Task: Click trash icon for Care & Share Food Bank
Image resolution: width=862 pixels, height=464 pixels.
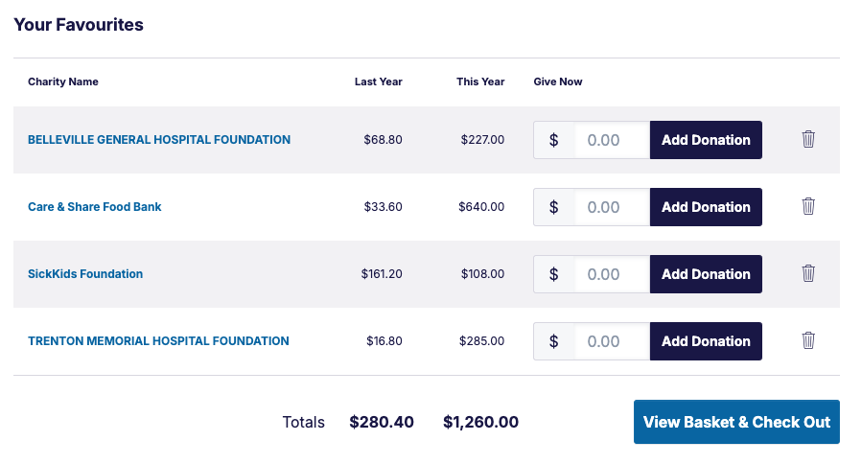Action: (808, 207)
